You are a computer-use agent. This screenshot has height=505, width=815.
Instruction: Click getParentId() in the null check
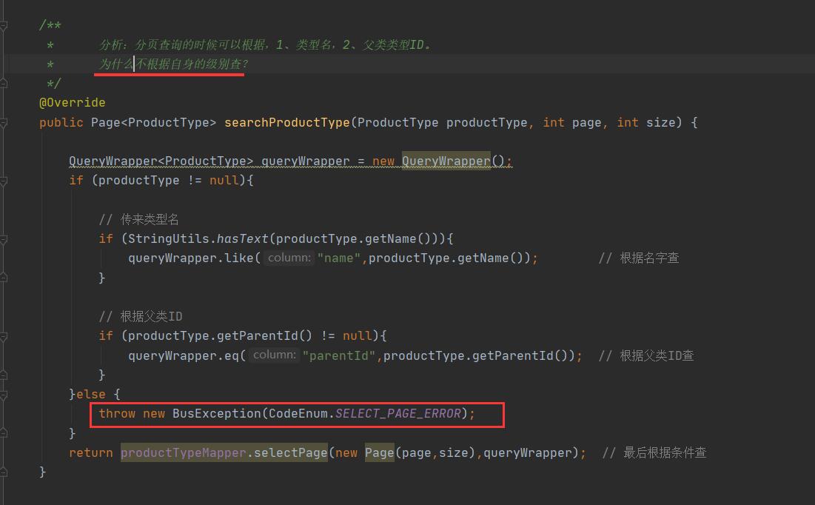click(264, 336)
